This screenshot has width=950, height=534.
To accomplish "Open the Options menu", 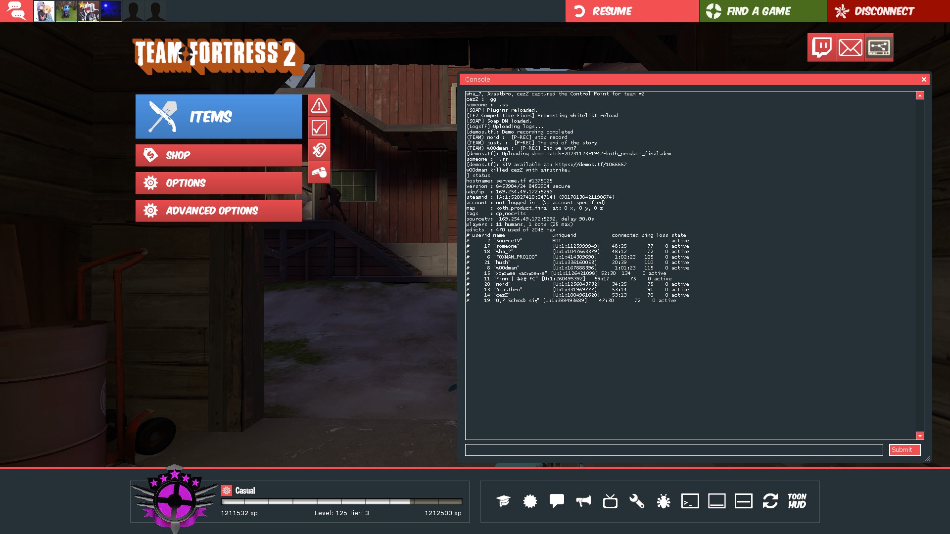I will [219, 183].
